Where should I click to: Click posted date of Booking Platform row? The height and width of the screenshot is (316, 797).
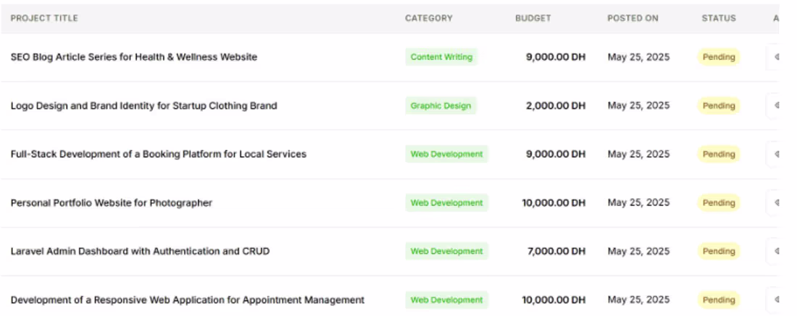click(638, 154)
